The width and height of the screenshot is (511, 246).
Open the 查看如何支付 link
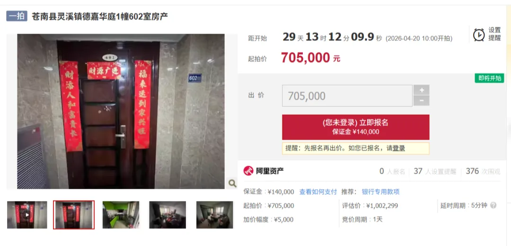pyautogui.click(x=318, y=192)
